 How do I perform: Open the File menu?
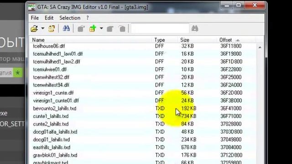coord(35,18)
